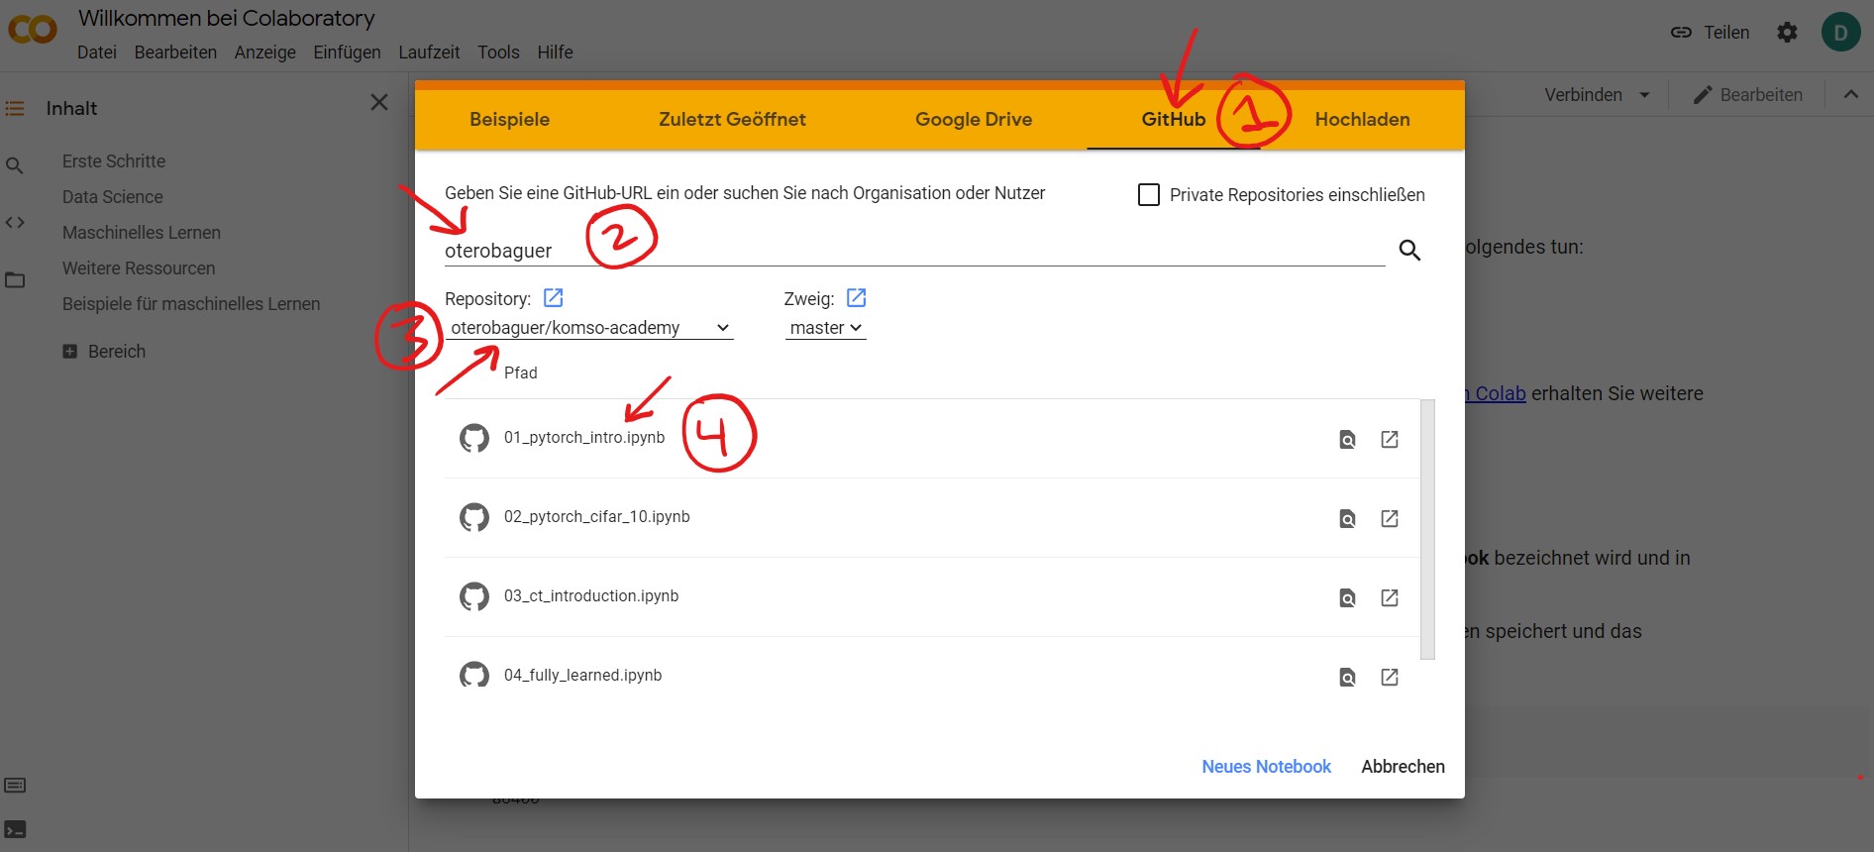Select Beispiele für maschinelles Lernen
Image resolution: width=1874 pixels, height=852 pixels.
pyautogui.click(x=191, y=304)
